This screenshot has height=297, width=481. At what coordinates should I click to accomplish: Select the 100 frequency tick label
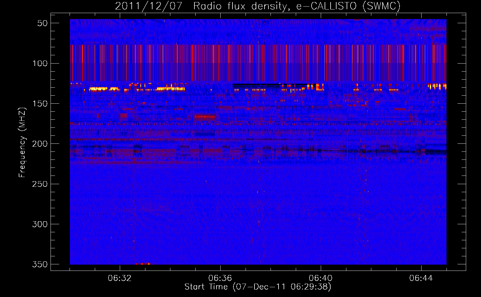click(x=40, y=63)
